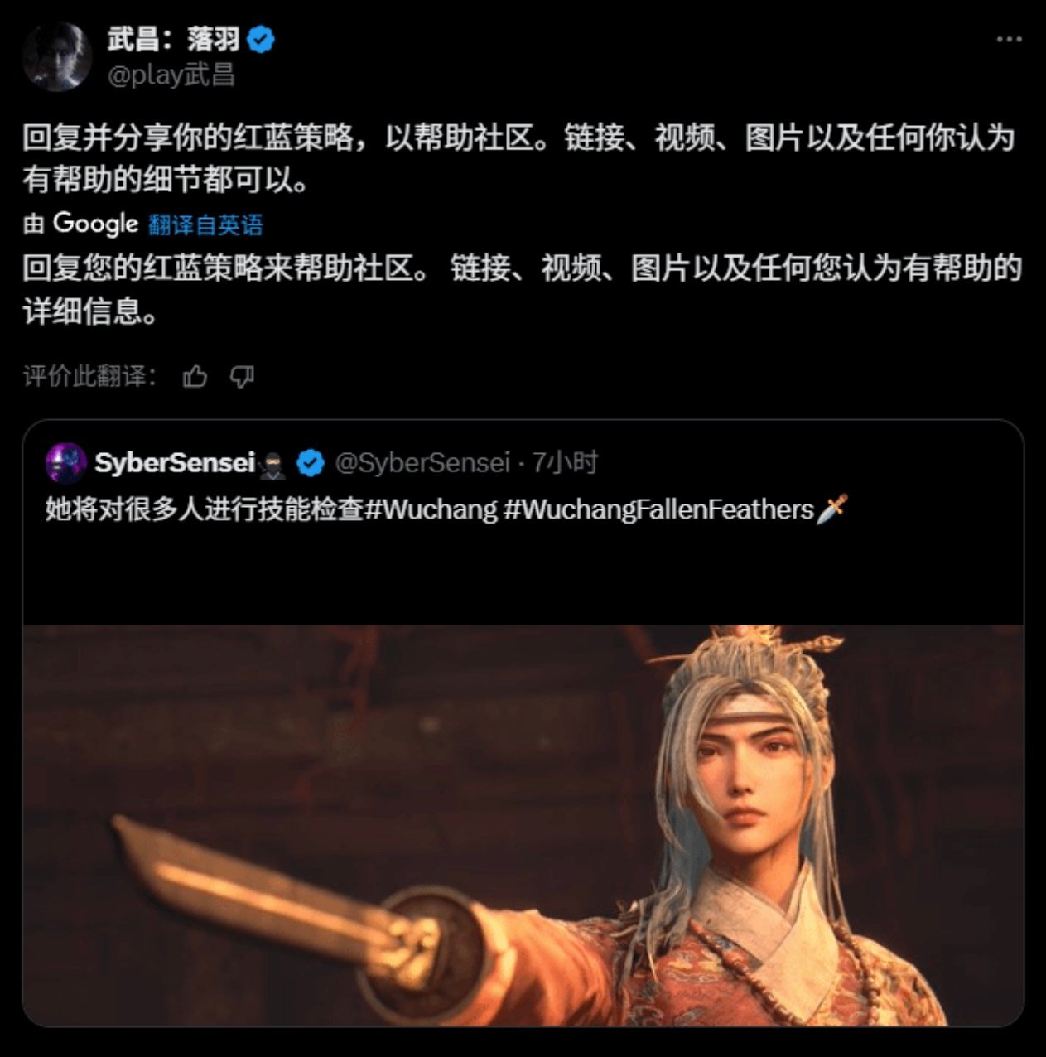Click the 武昌:落羽 profile avatar

[x=56, y=56]
